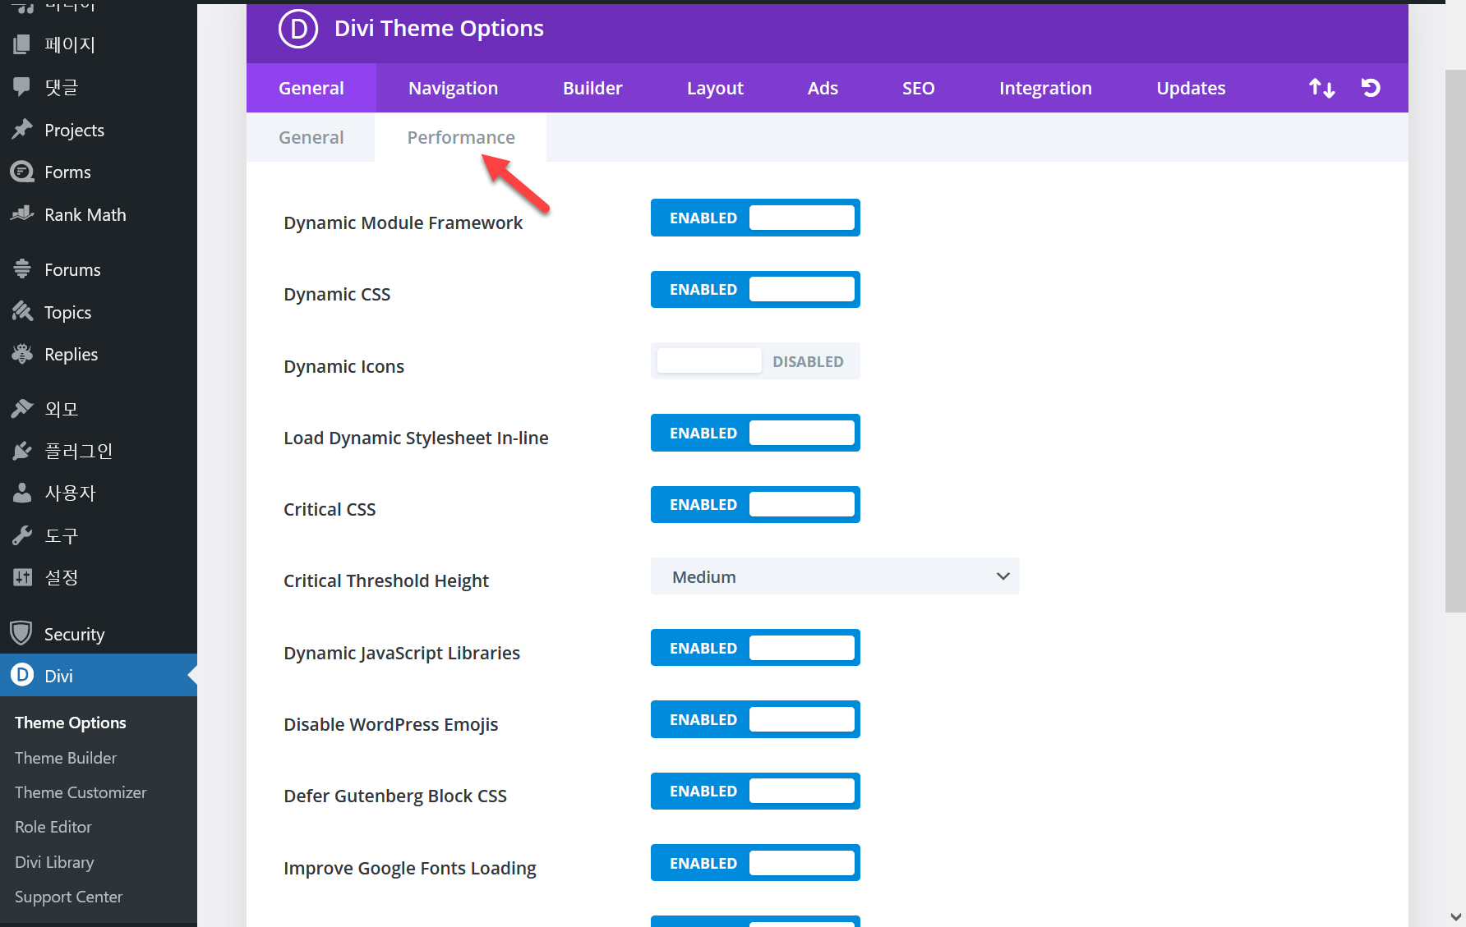This screenshot has width=1466, height=927.
Task: Click the page vertical scrollbar thumb
Action: pyautogui.click(x=1455, y=341)
